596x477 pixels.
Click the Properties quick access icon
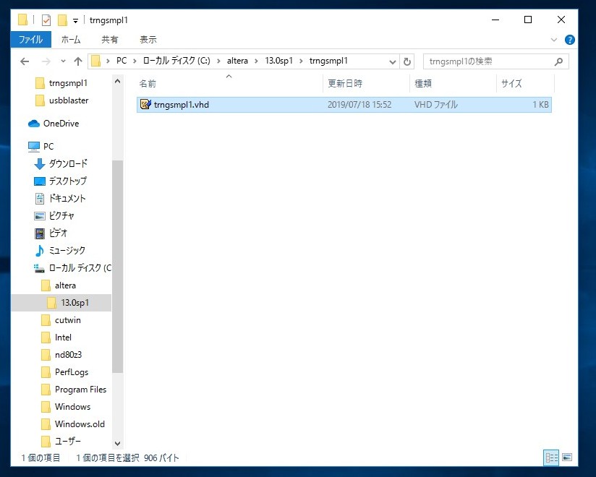click(x=46, y=20)
